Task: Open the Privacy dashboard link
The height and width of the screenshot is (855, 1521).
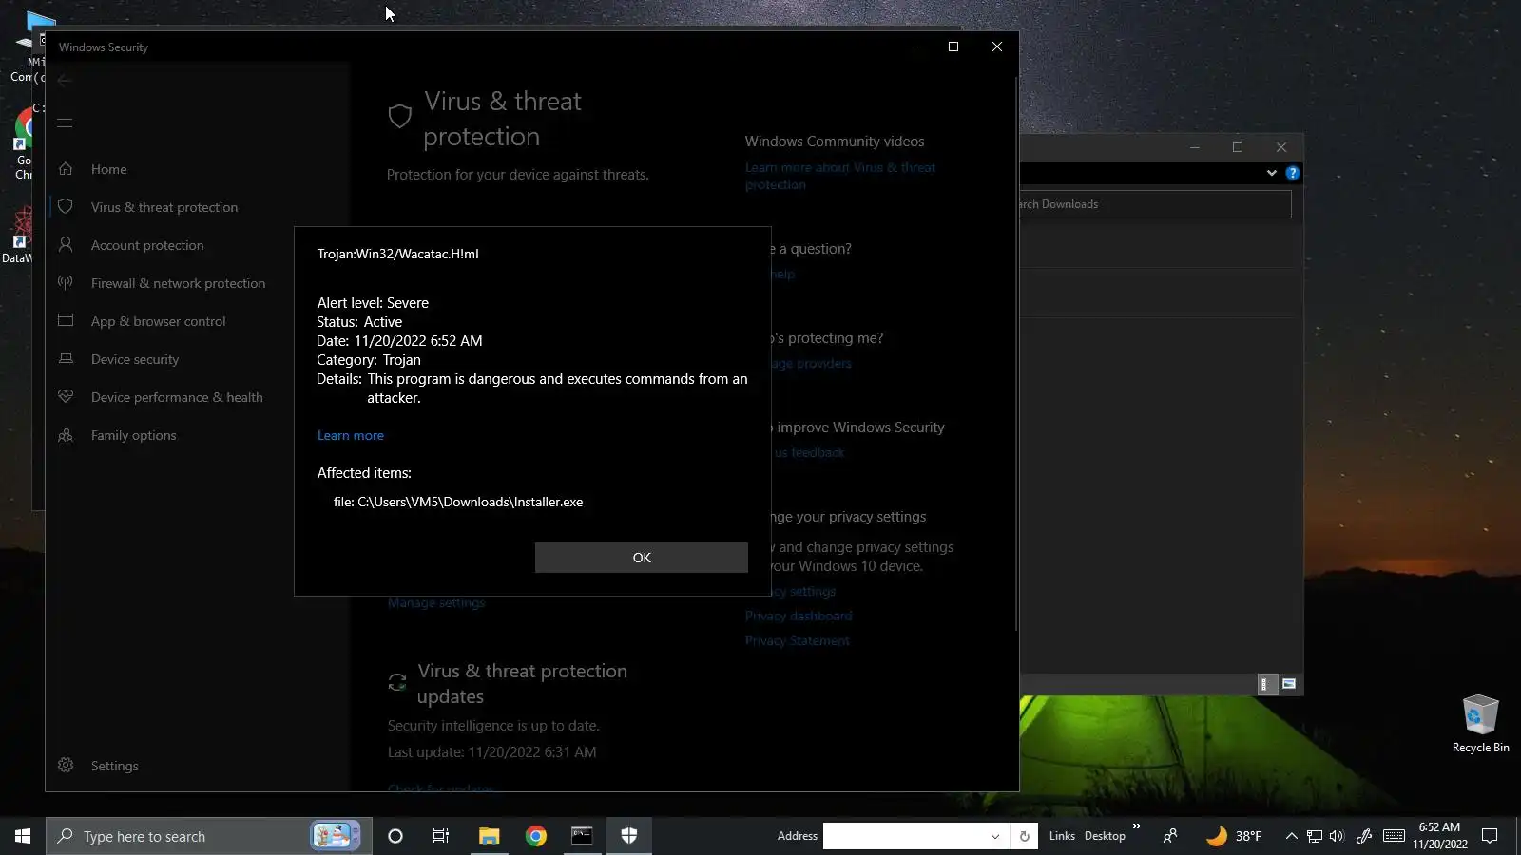Action: coord(799,616)
